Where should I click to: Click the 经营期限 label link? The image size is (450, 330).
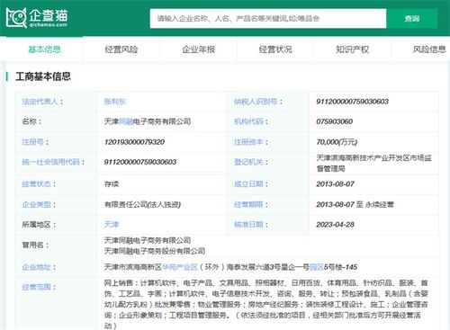[x=248, y=204]
